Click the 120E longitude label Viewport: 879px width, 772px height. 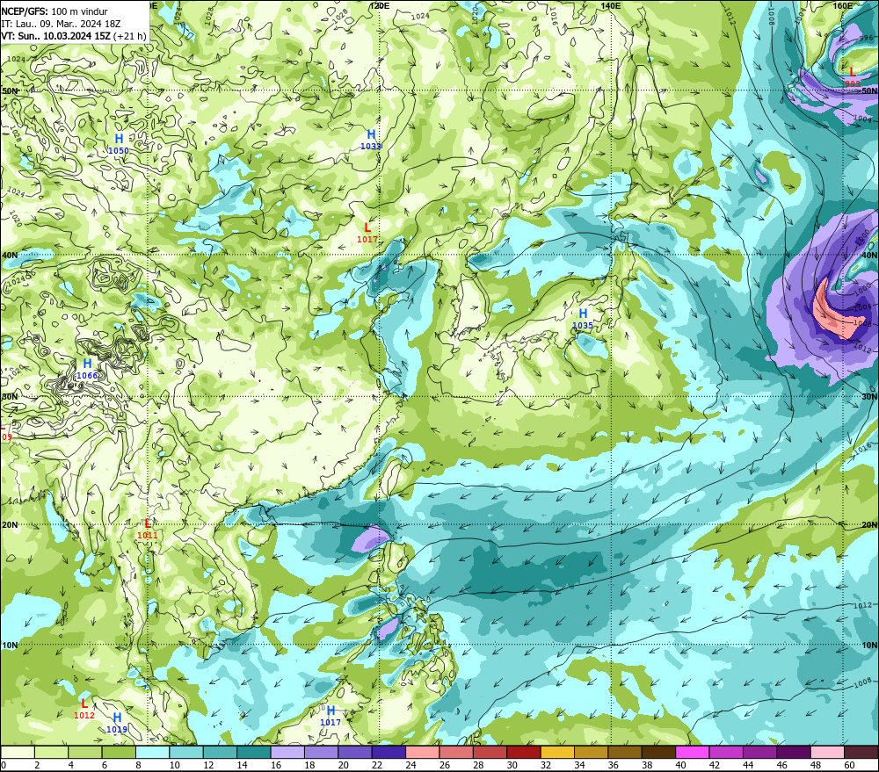point(380,5)
